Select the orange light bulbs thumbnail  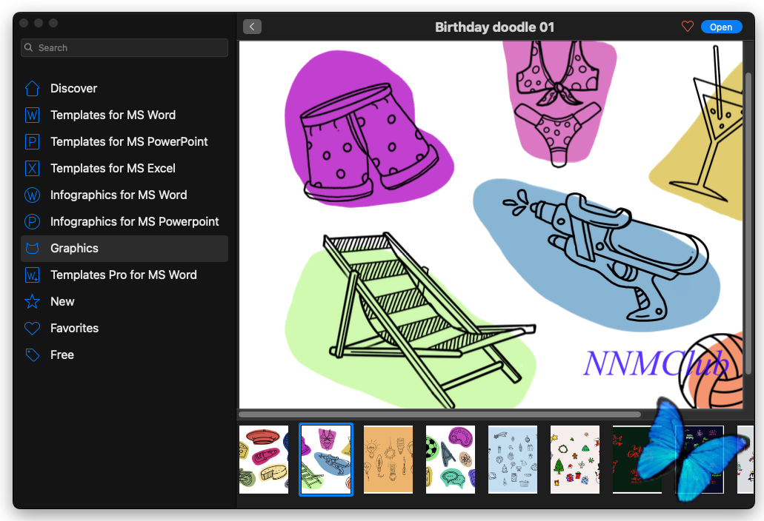pos(388,460)
